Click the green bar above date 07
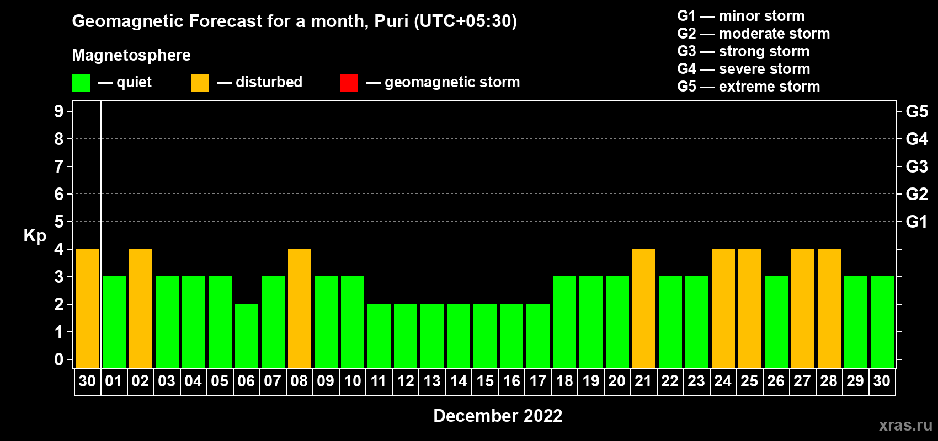The width and height of the screenshot is (938, 441). pos(273,322)
